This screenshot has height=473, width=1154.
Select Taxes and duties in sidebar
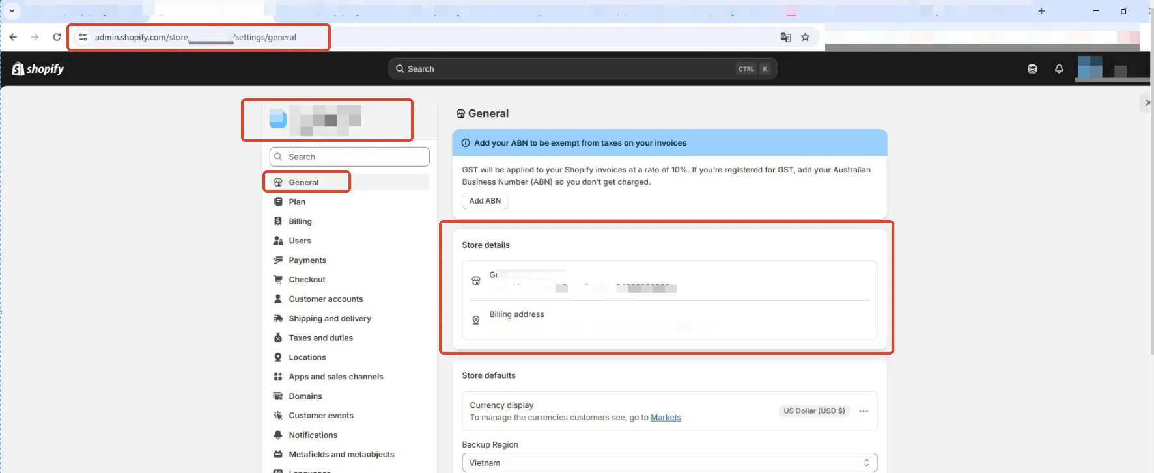[320, 338]
